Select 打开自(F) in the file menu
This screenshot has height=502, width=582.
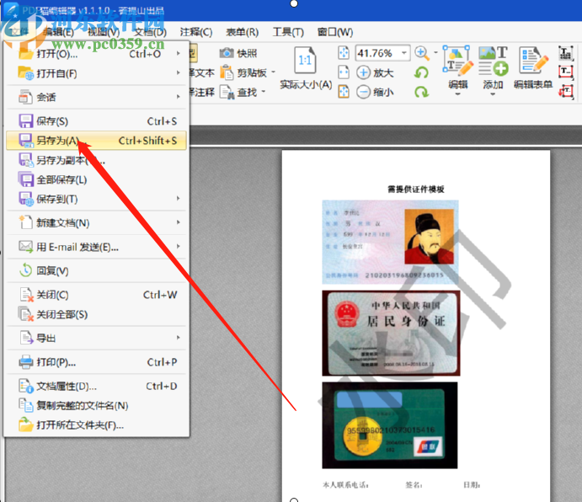tap(97, 73)
